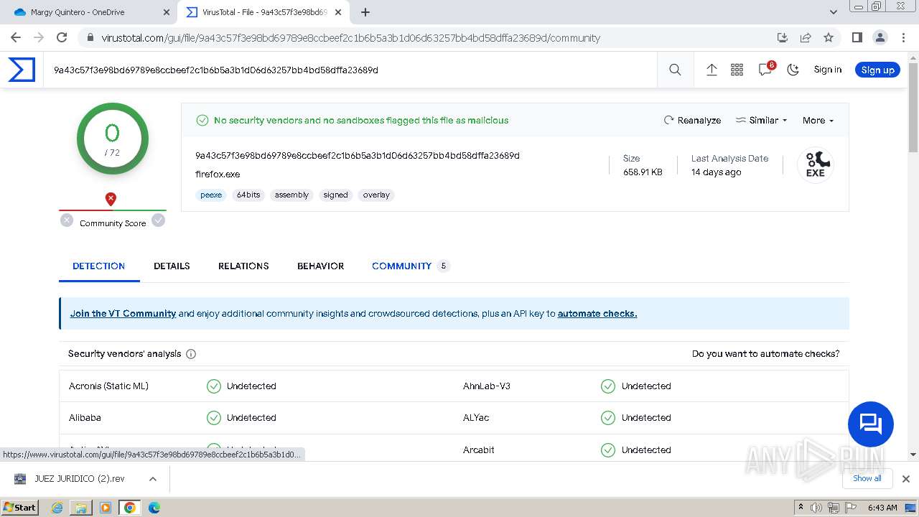Click the 64bits tag

[248, 195]
